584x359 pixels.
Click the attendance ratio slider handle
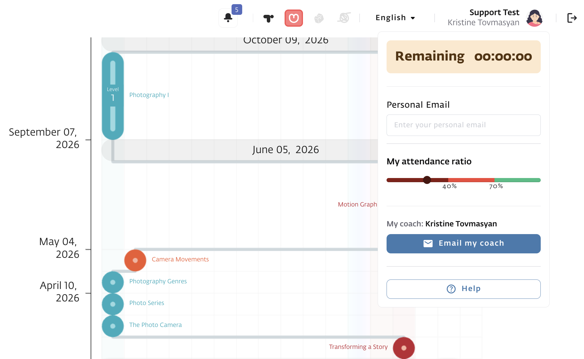427,180
